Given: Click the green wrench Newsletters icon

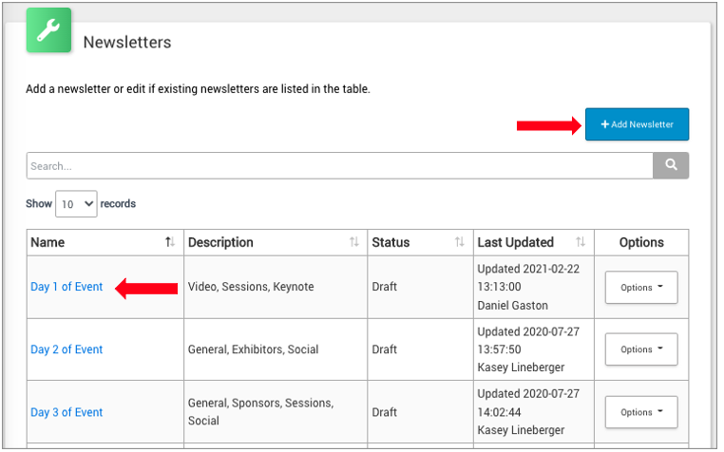Looking at the screenshot, I should [48, 30].
